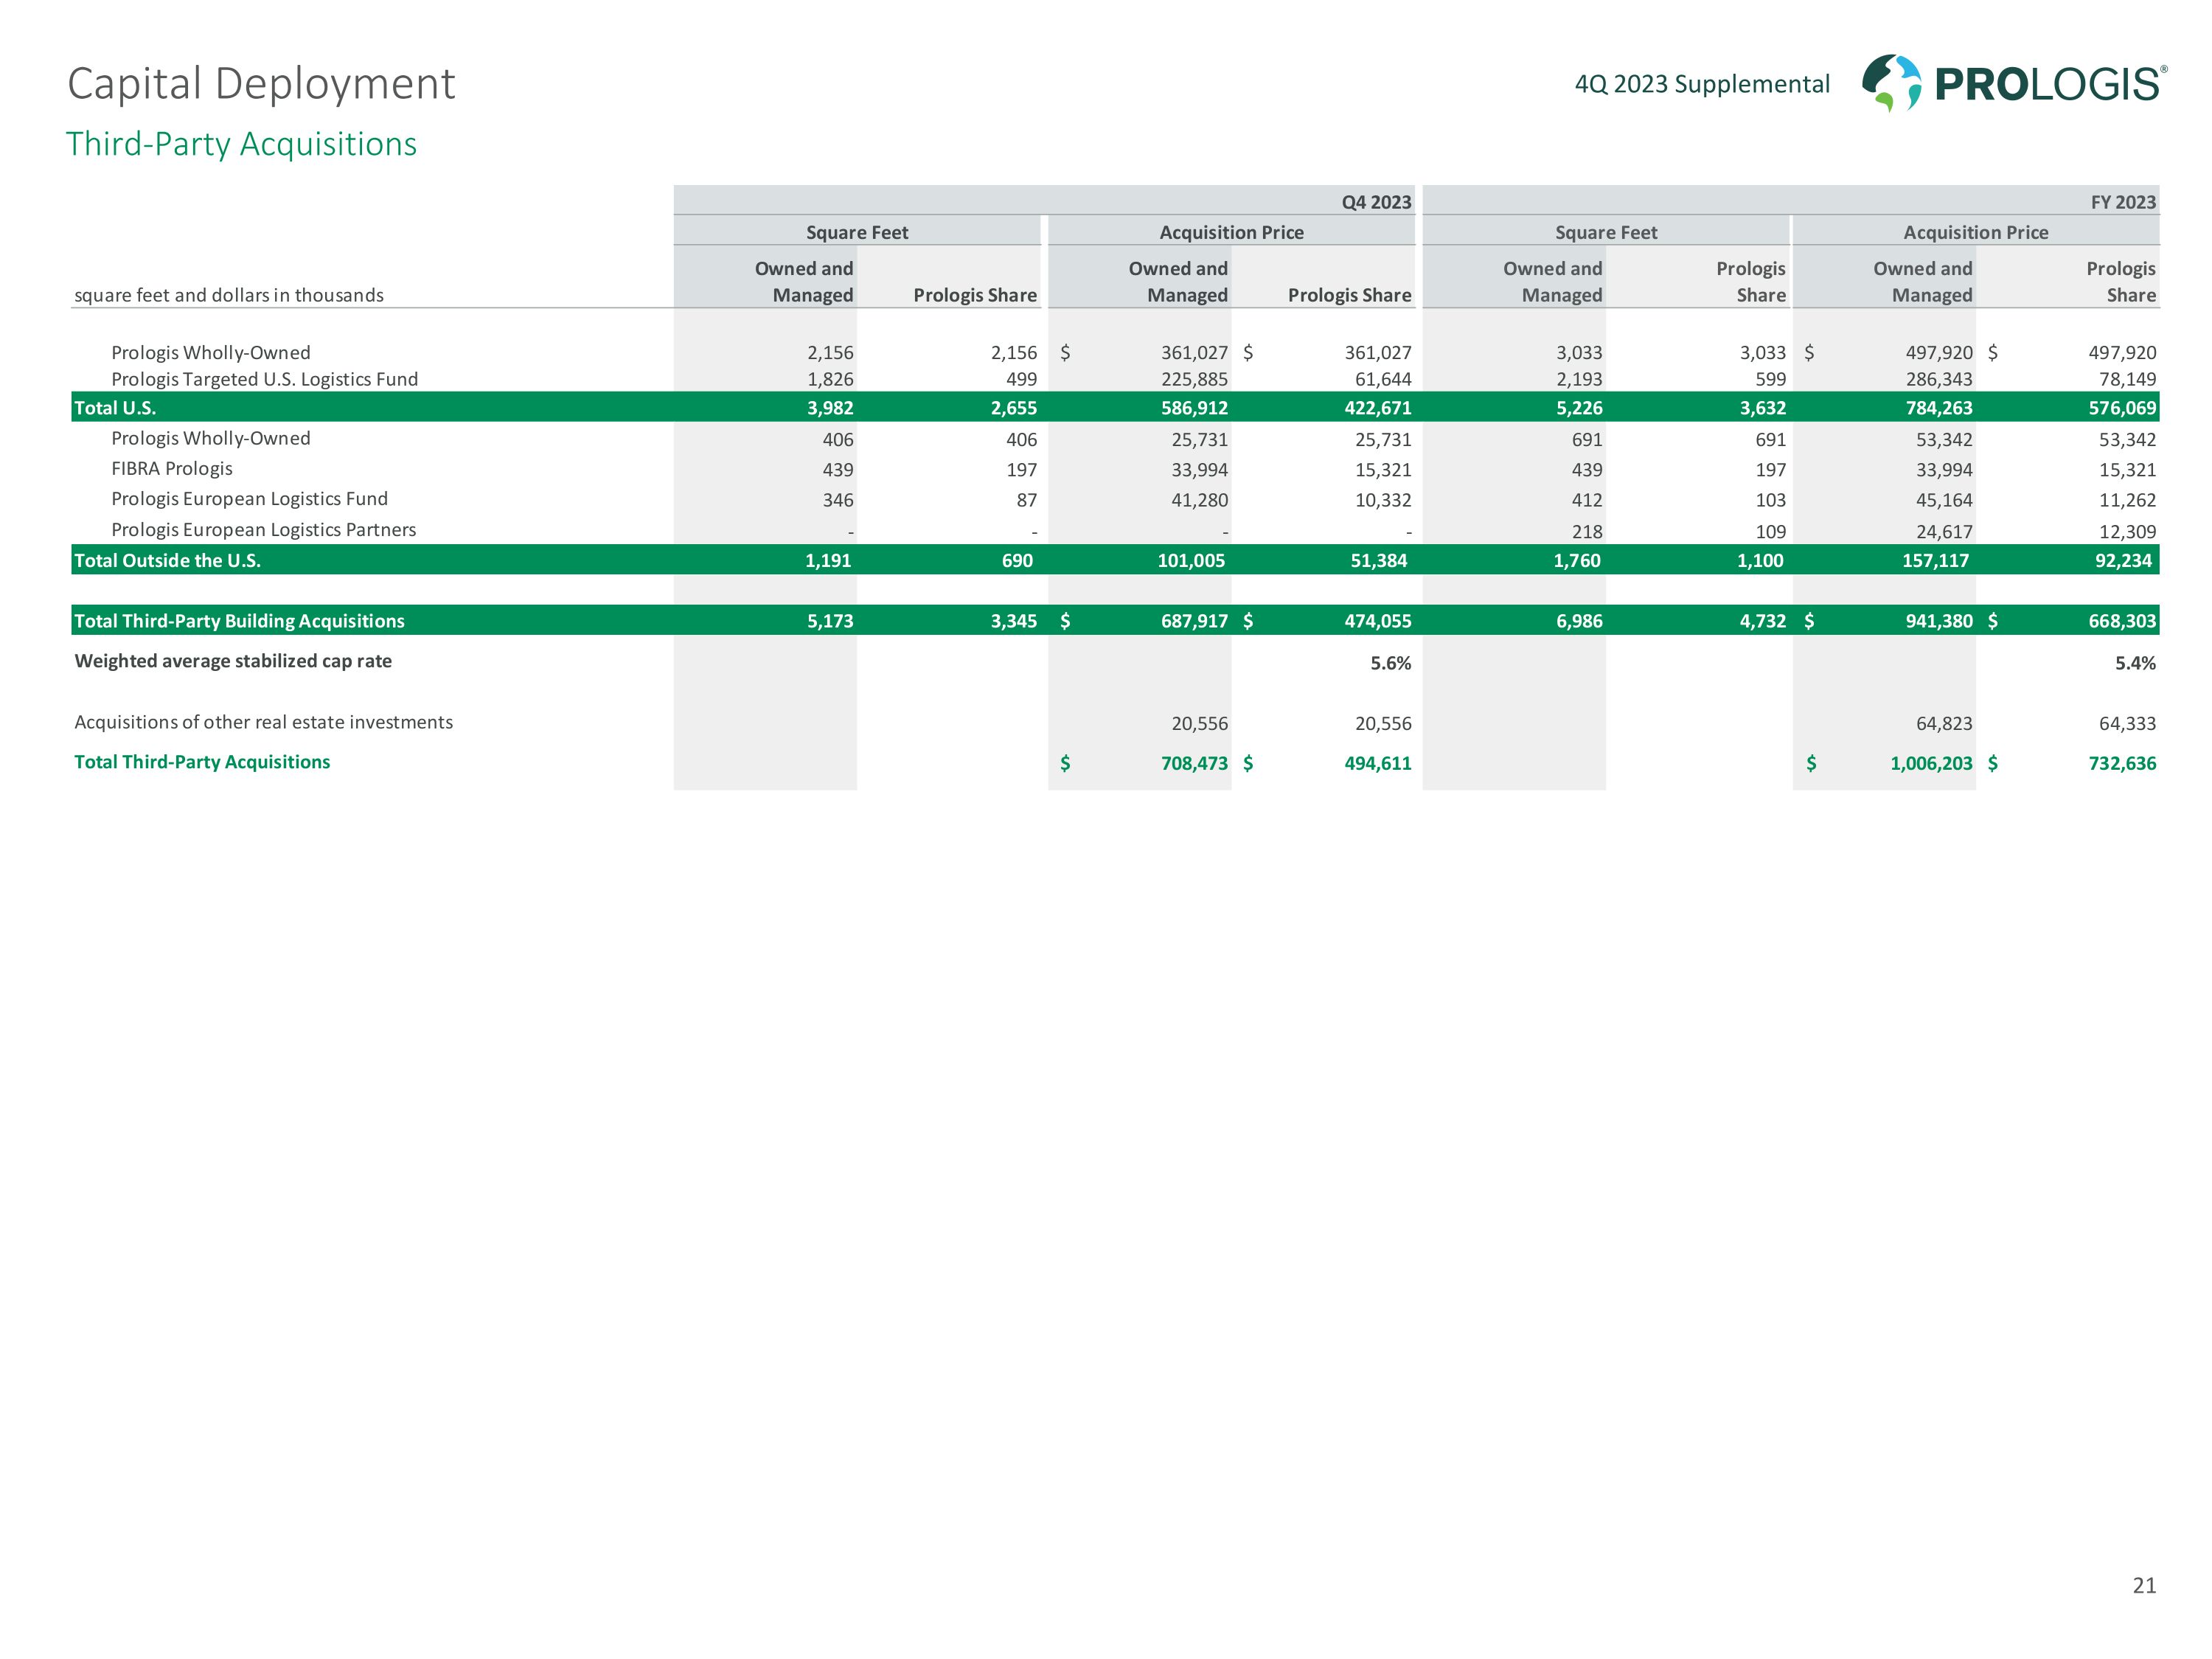The width and height of the screenshot is (2212, 1659).
Task: Click the 4Q 2023 Supplemental label
Action: 1701,84
